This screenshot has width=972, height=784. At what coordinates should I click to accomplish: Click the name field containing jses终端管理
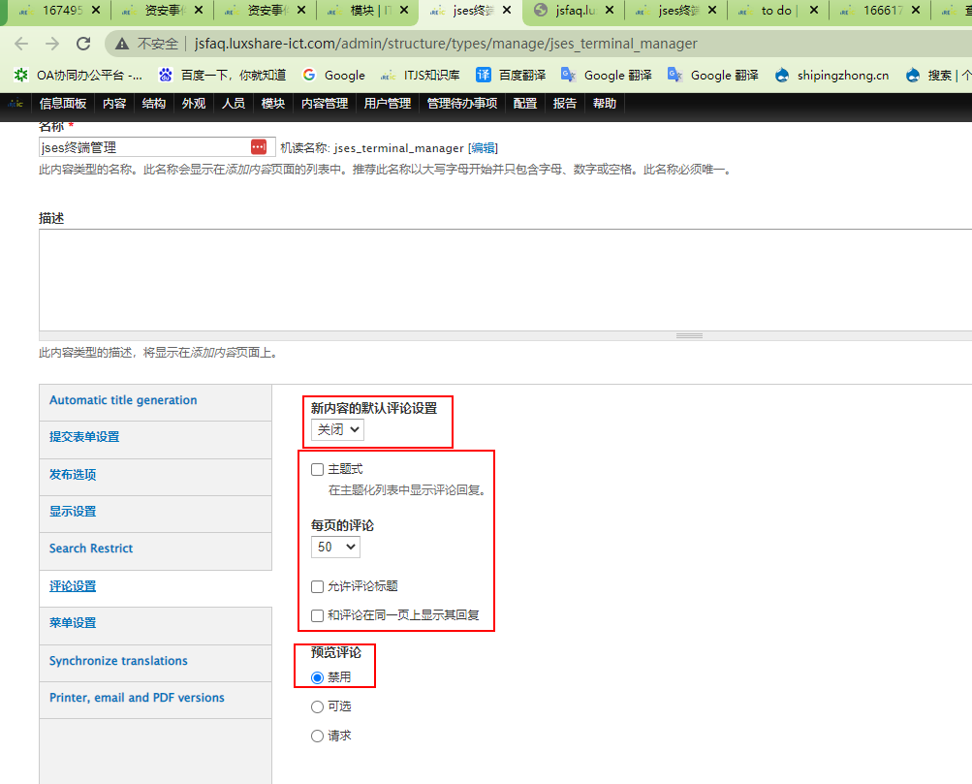pyautogui.click(x=157, y=147)
